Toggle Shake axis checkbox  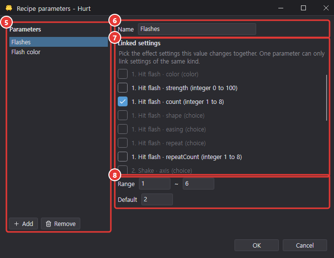[123, 170]
